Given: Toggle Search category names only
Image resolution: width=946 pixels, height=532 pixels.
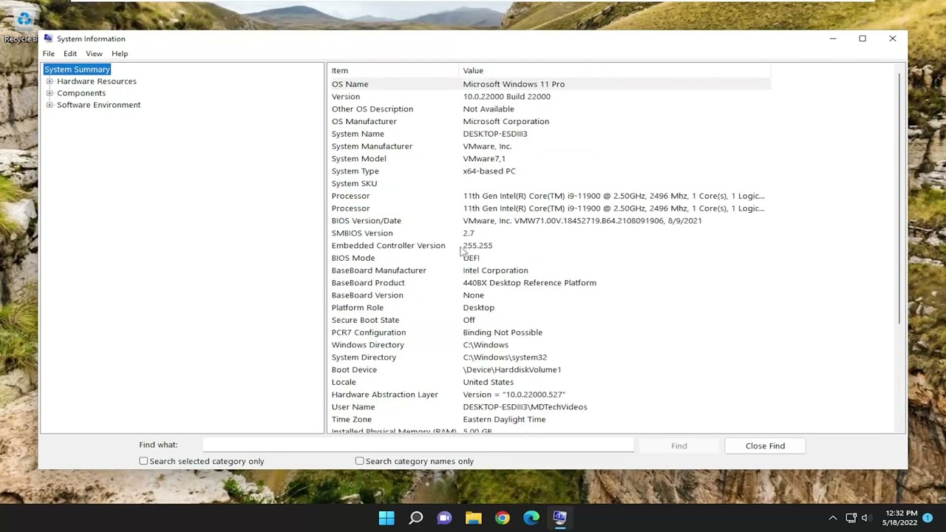Looking at the screenshot, I should coord(359,461).
